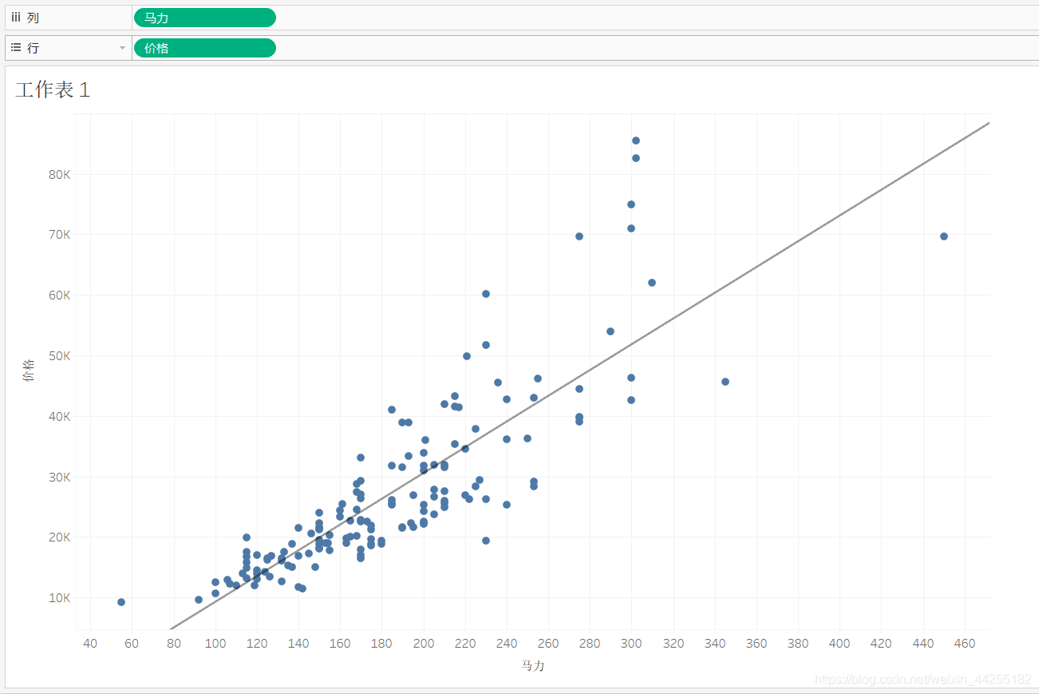Click the 行 shelf label

point(33,48)
